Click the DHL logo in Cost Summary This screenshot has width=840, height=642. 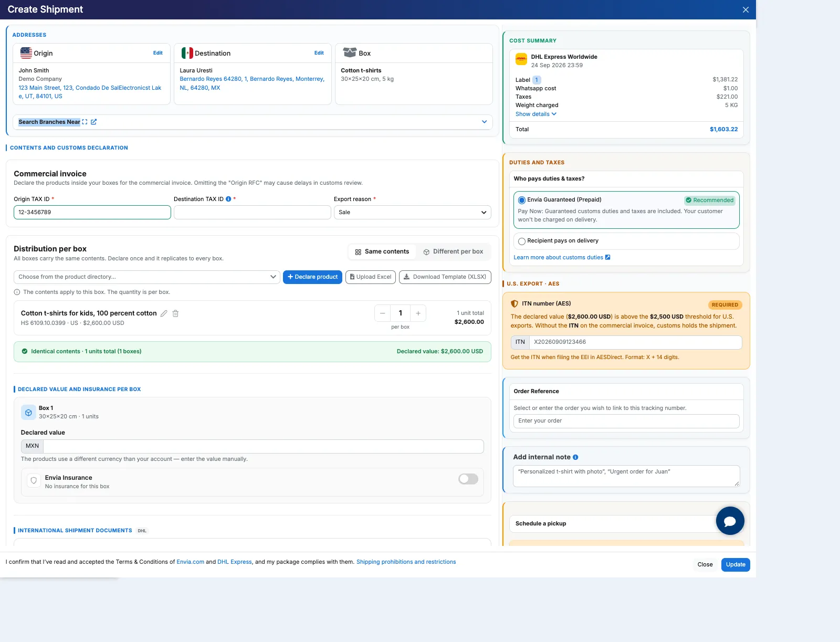coord(521,59)
